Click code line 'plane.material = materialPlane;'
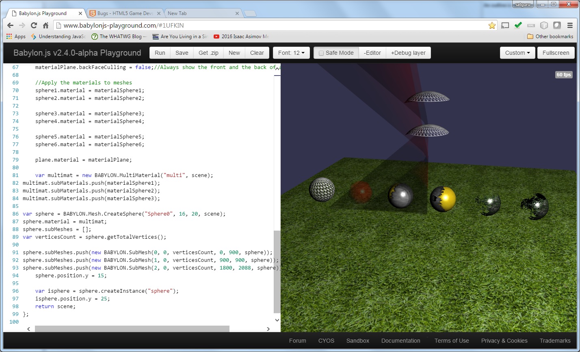 [84, 160]
